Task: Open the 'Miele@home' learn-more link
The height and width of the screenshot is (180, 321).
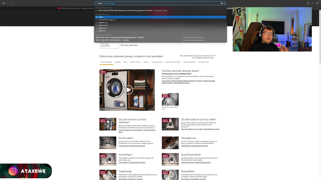Action: pos(194,146)
